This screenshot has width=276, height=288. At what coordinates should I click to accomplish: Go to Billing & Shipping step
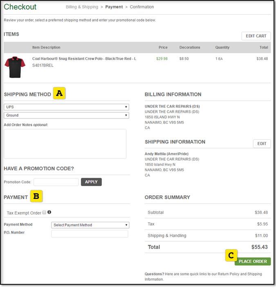coord(82,7)
